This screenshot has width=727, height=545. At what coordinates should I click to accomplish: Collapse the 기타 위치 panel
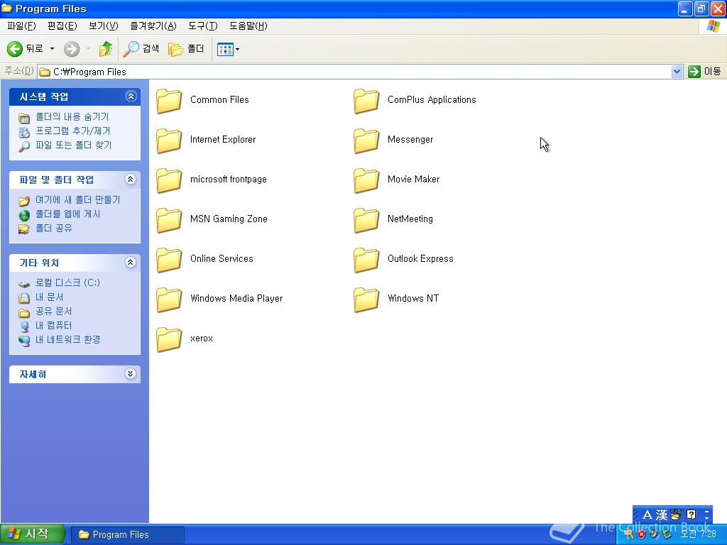coord(131,263)
